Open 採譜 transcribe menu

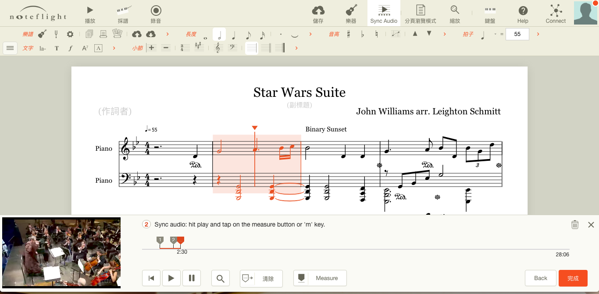123,14
